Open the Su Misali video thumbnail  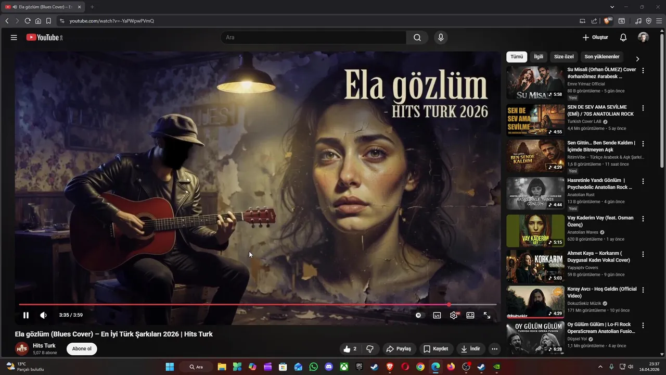point(535,83)
